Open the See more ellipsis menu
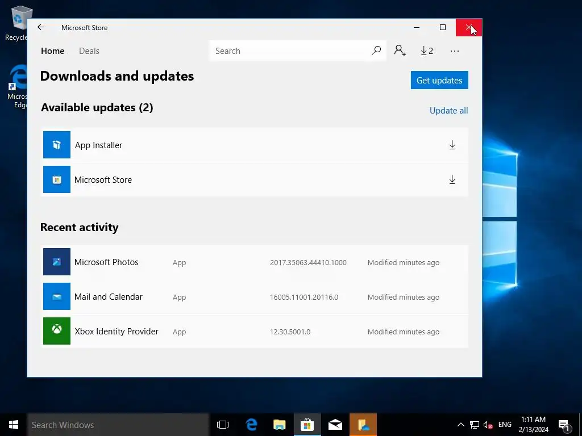This screenshot has height=436, width=582. tap(455, 51)
